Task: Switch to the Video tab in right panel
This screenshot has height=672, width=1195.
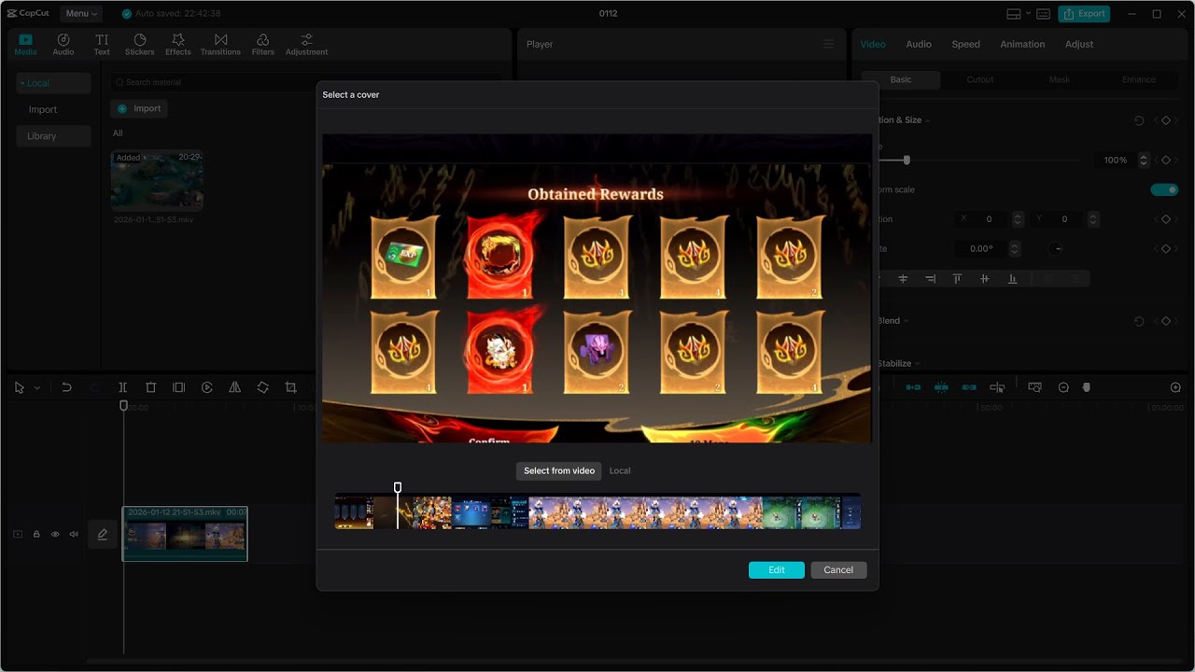Action: click(x=873, y=44)
